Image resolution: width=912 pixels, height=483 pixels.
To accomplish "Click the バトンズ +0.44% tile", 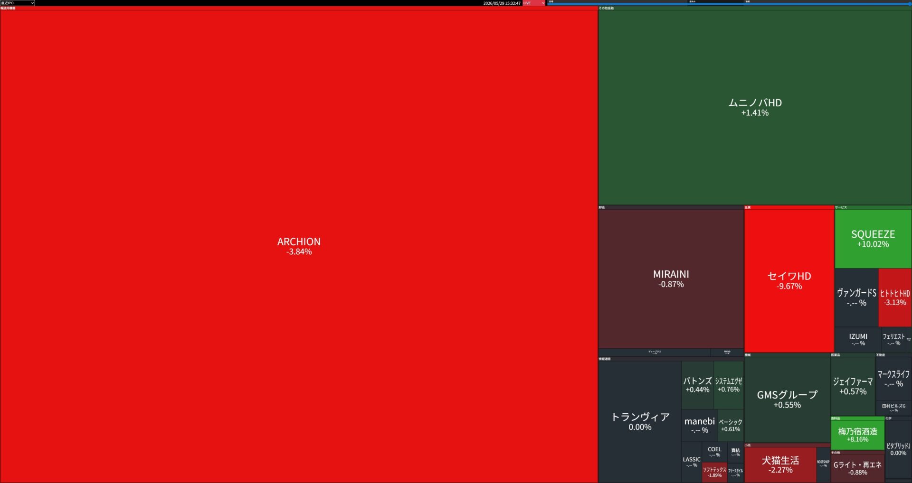I will (x=697, y=385).
